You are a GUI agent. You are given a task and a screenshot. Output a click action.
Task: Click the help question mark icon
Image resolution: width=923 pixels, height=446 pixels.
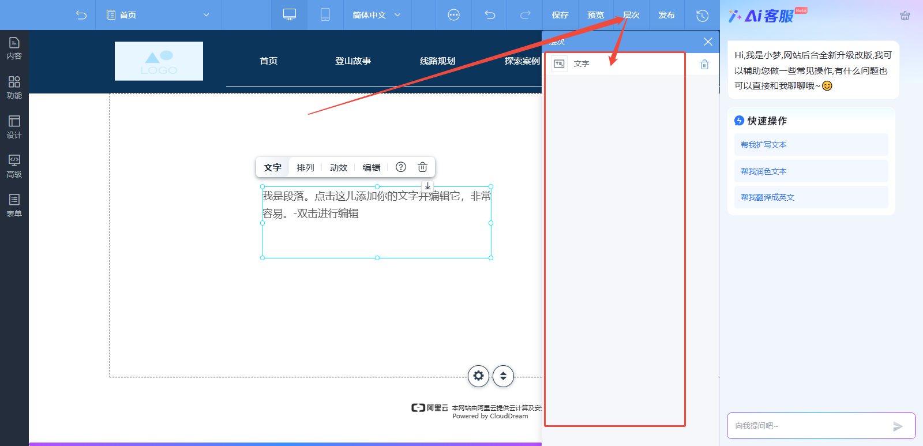pyautogui.click(x=401, y=167)
